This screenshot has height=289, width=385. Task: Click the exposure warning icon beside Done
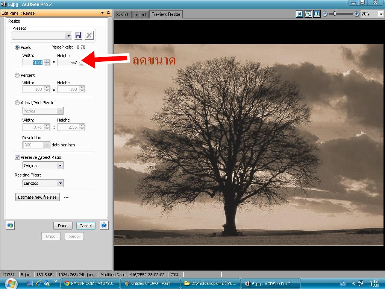(x=10, y=225)
